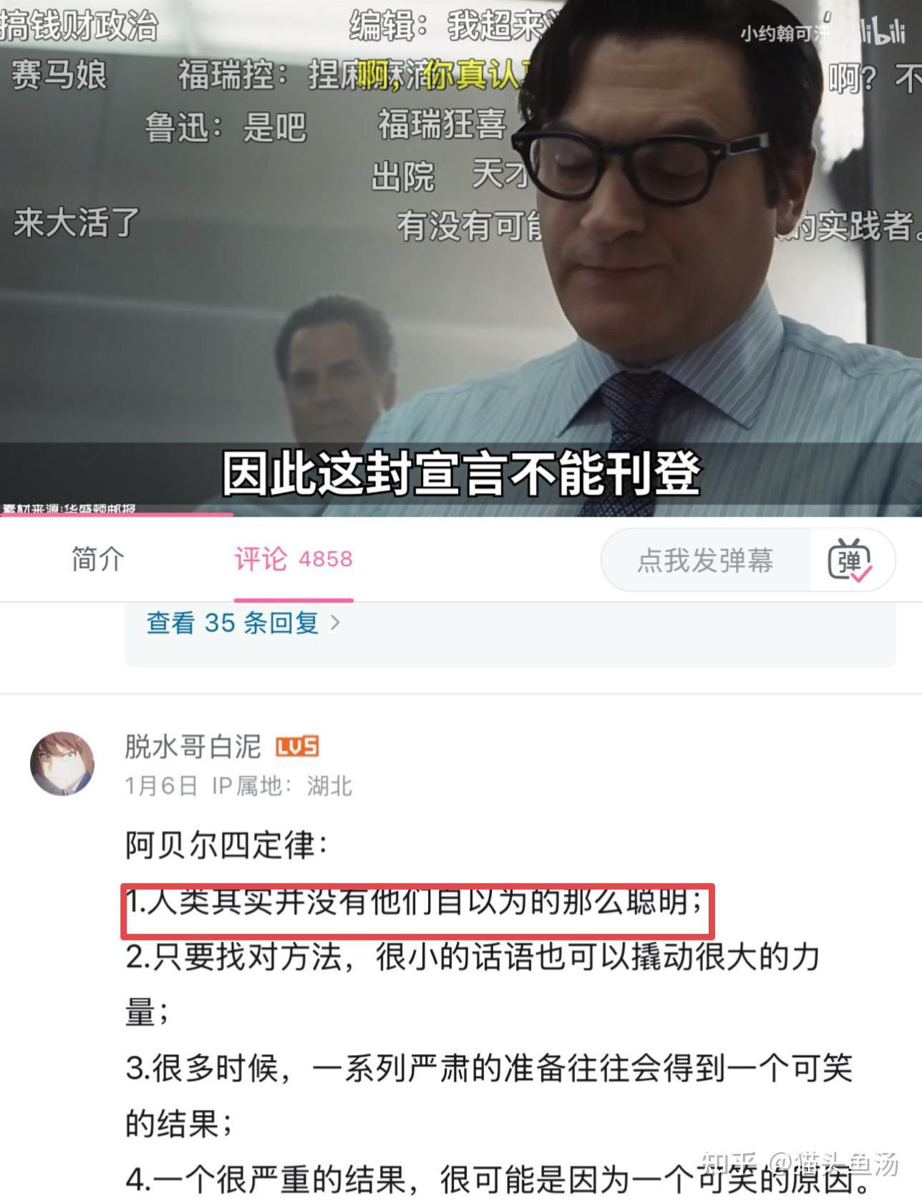
Task: Tap the chevron next to 35 条回复
Action: tap(335, 623)
